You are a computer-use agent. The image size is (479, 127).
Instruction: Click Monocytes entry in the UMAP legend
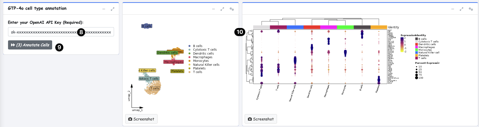(201, 61)
